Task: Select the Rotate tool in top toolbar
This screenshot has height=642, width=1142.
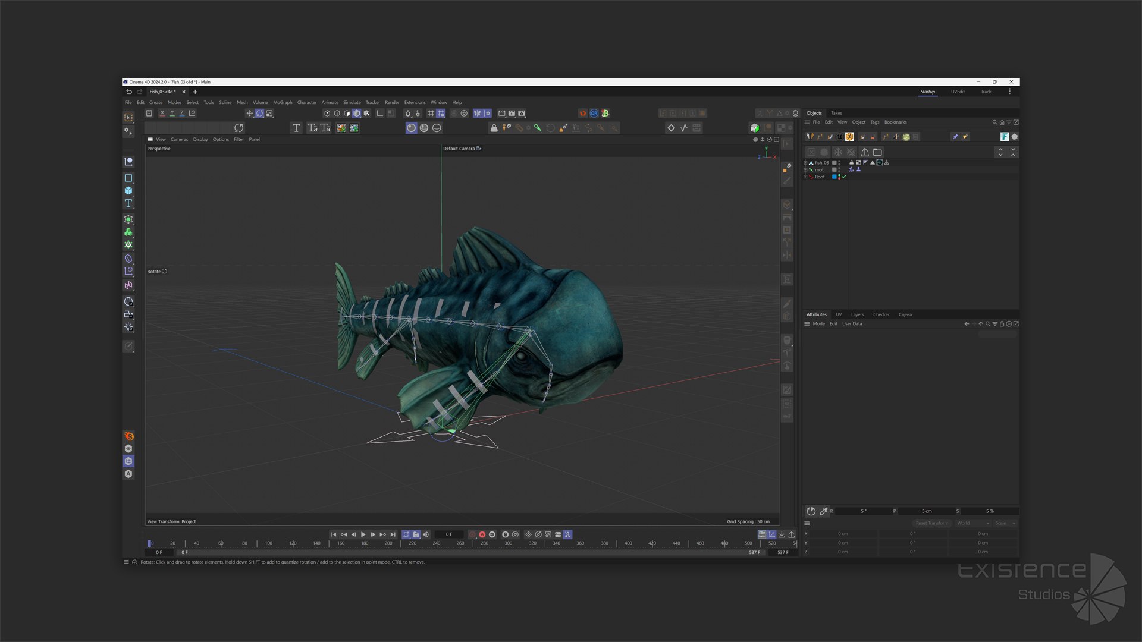Action: click(x=260, y=113)
